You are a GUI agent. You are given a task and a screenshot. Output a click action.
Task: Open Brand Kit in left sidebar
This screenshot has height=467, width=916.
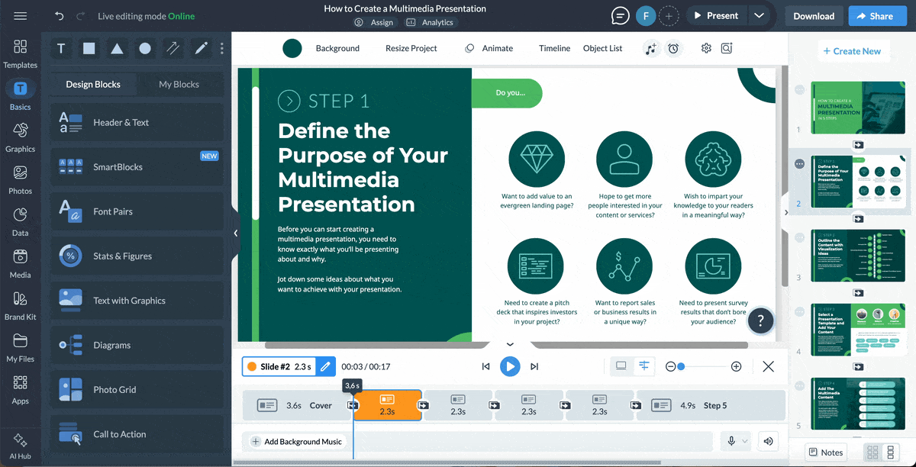coord(21,305)
